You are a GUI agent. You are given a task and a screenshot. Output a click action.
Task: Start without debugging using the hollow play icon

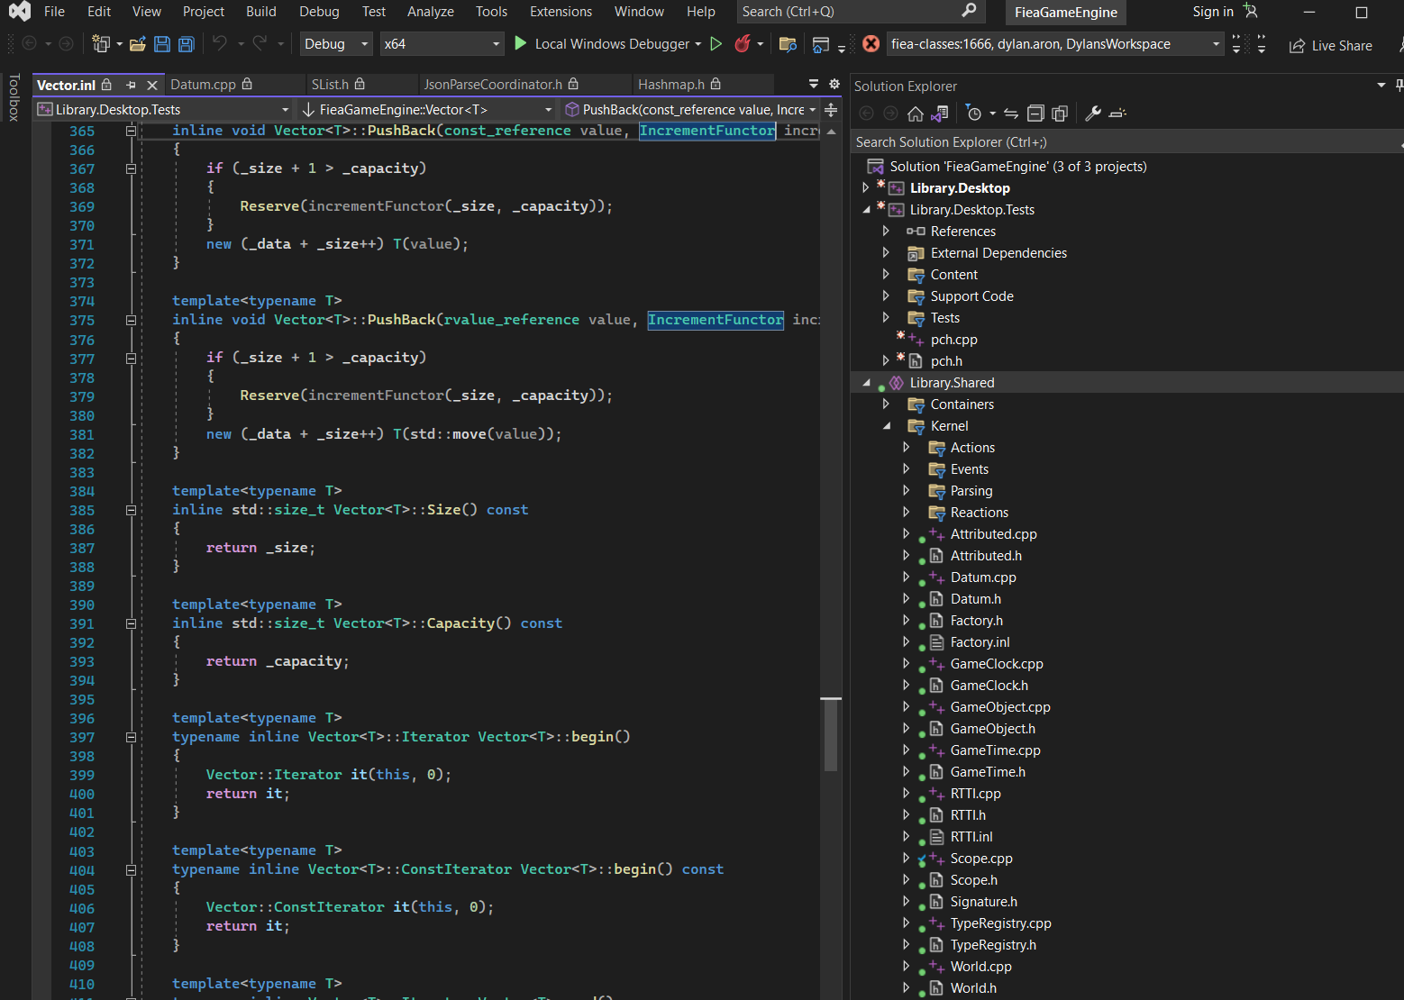tap(716, 44)
